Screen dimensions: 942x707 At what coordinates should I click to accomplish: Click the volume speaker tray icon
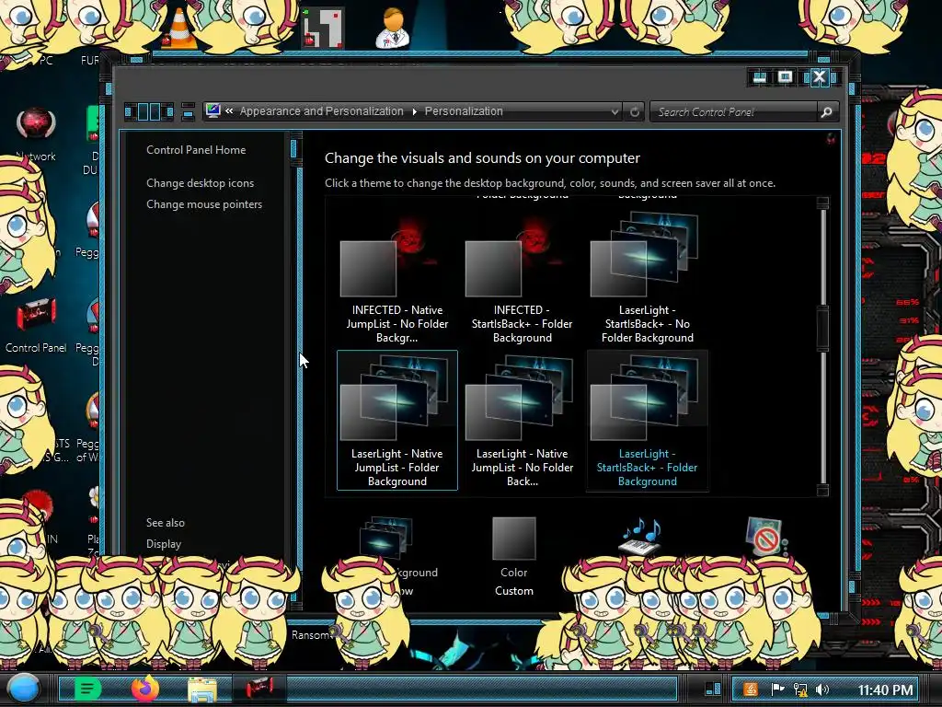[822, 690]
